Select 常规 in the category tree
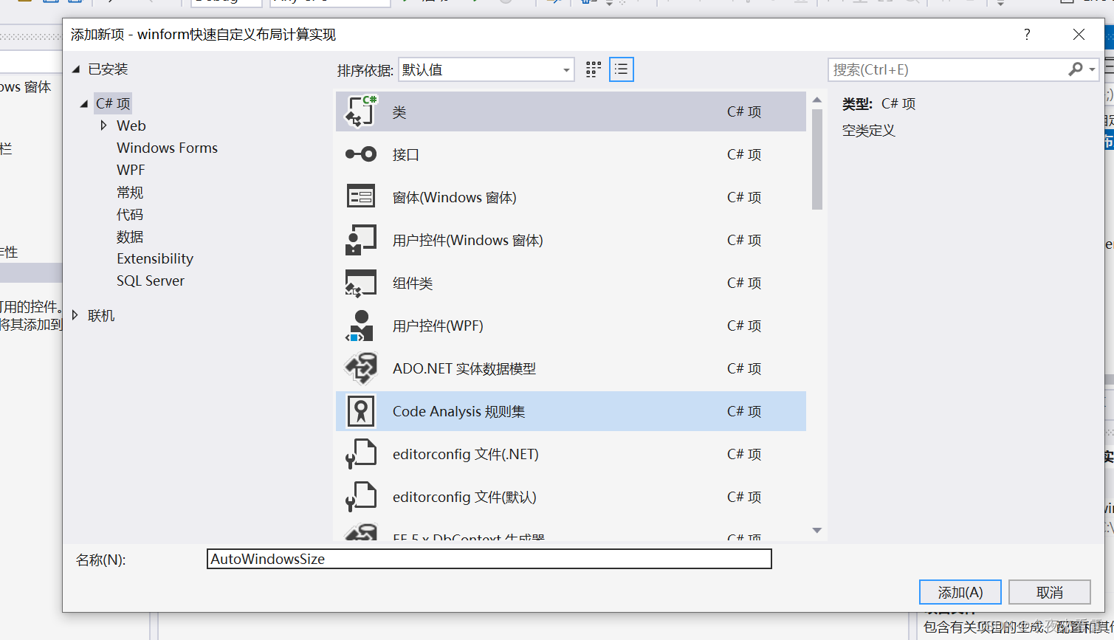This screenshot has width=1114, height=640. (130, 192)
